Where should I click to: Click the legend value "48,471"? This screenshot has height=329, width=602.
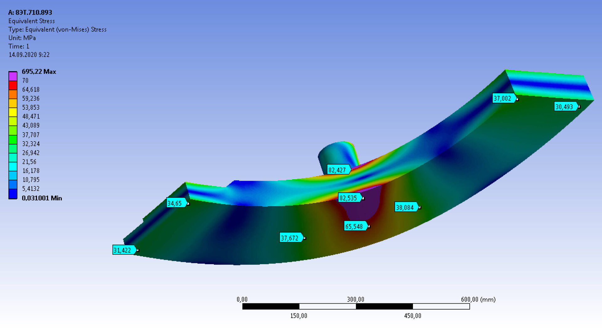[x=31, y=117]
